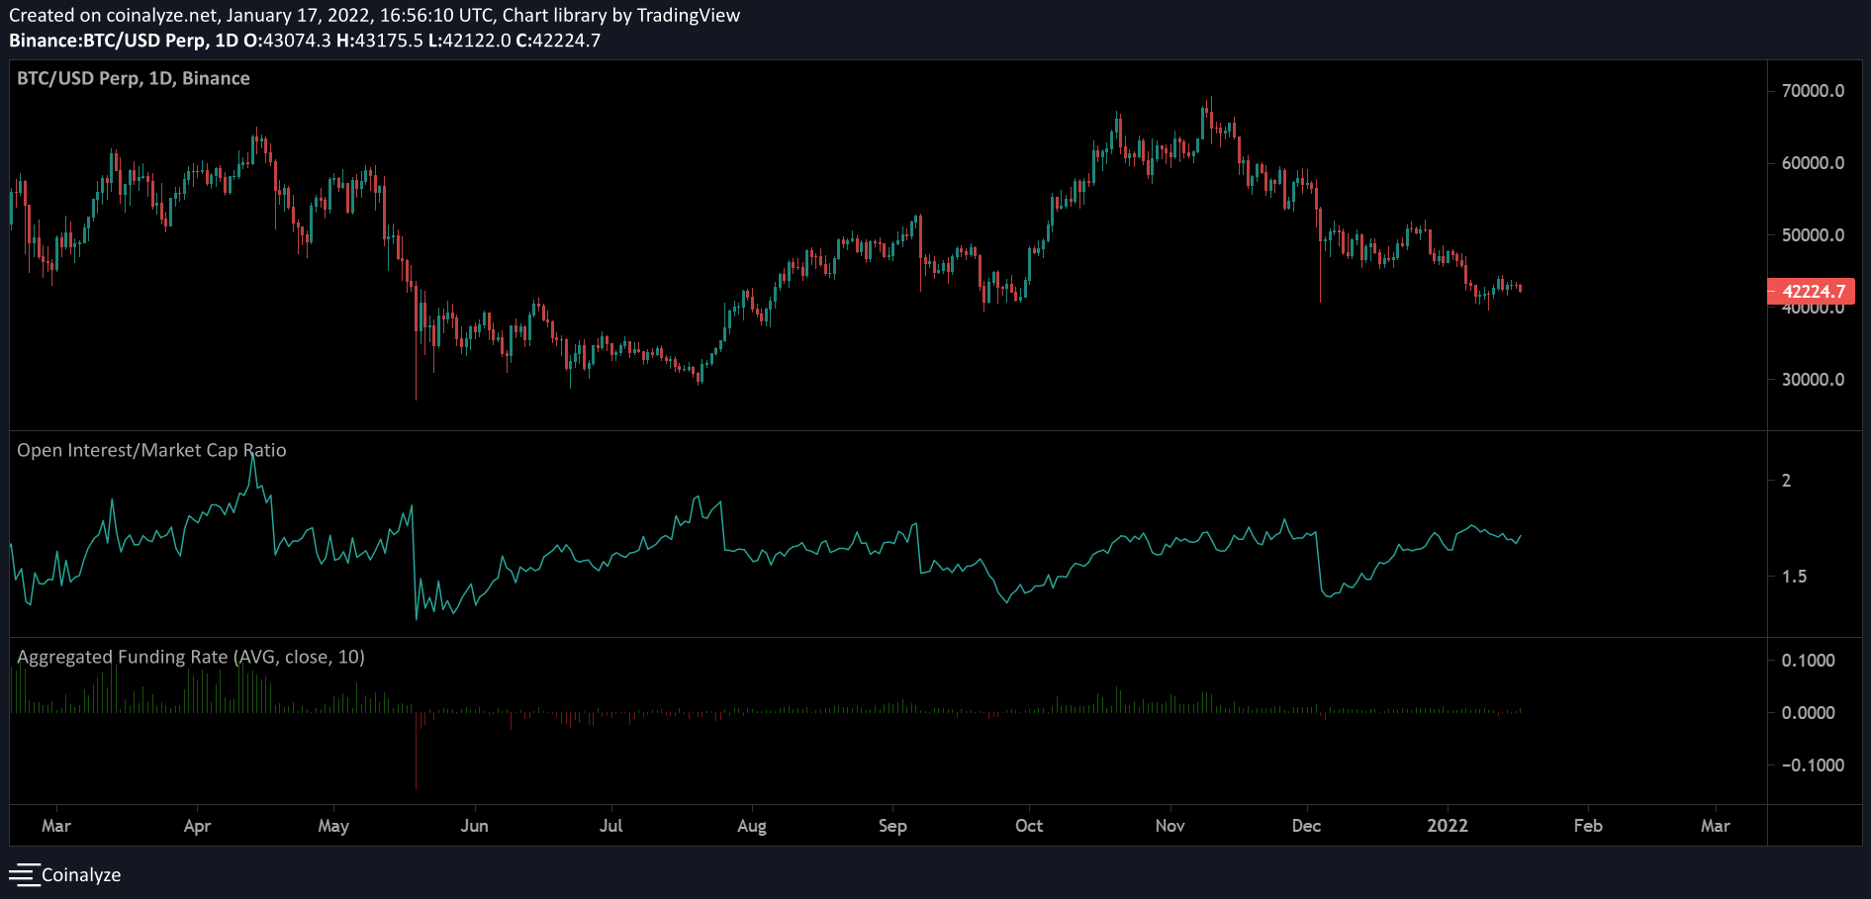This screenshot has height=899, width=1871.
Task: Select the Jun marker on time axis
Action: point(474,826)
